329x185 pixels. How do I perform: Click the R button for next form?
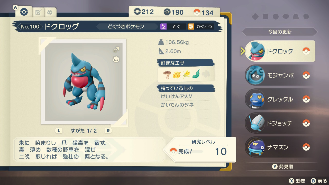[108, 131]
